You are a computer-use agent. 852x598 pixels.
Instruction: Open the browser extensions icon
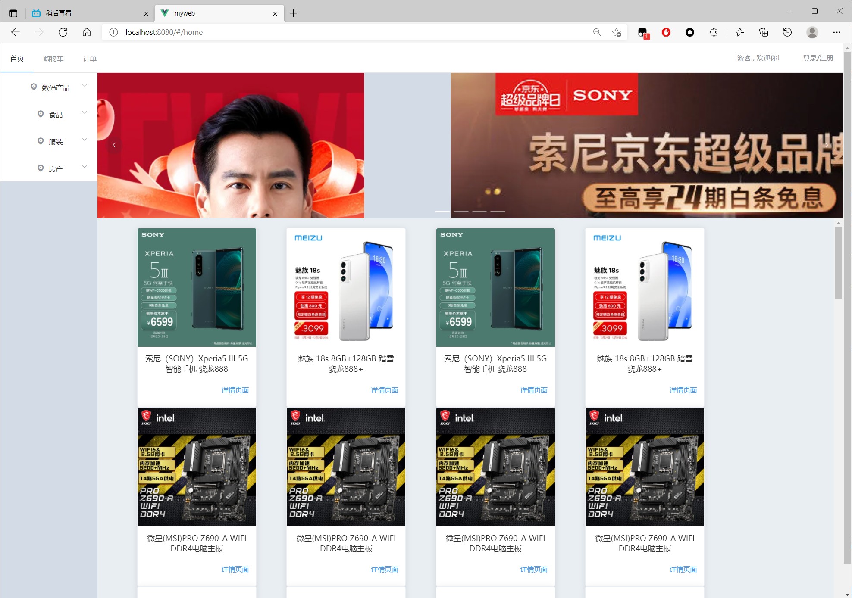coord(714,32)
